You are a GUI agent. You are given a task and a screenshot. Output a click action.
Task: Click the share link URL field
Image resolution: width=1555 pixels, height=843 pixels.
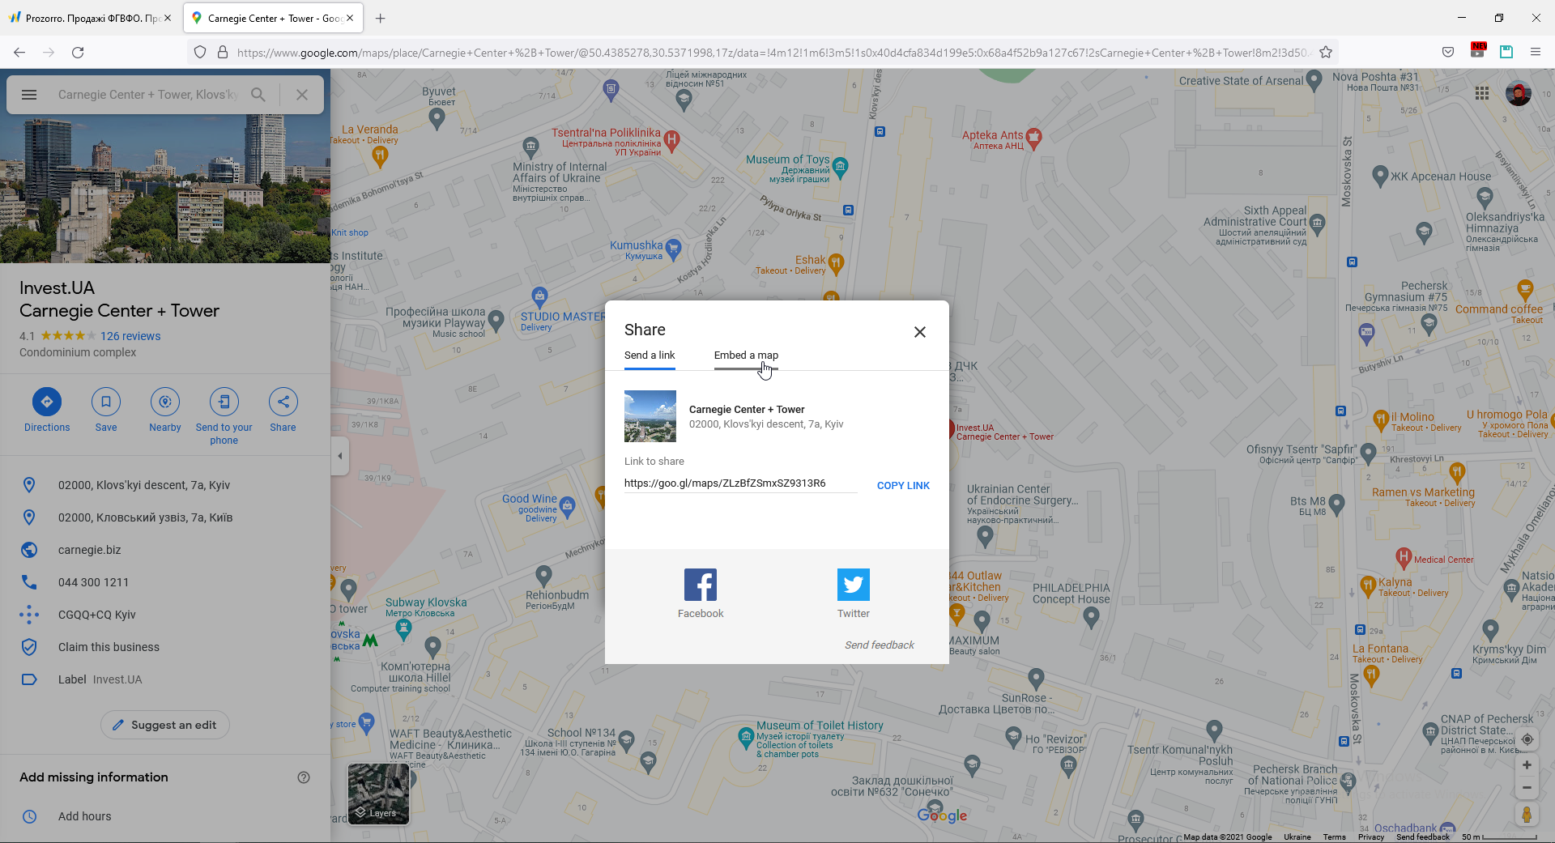coord(740,483)
